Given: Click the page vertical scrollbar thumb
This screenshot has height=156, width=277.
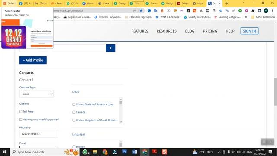Looking at the screenshot, I should pyautogui.click(x=275, y=91).
